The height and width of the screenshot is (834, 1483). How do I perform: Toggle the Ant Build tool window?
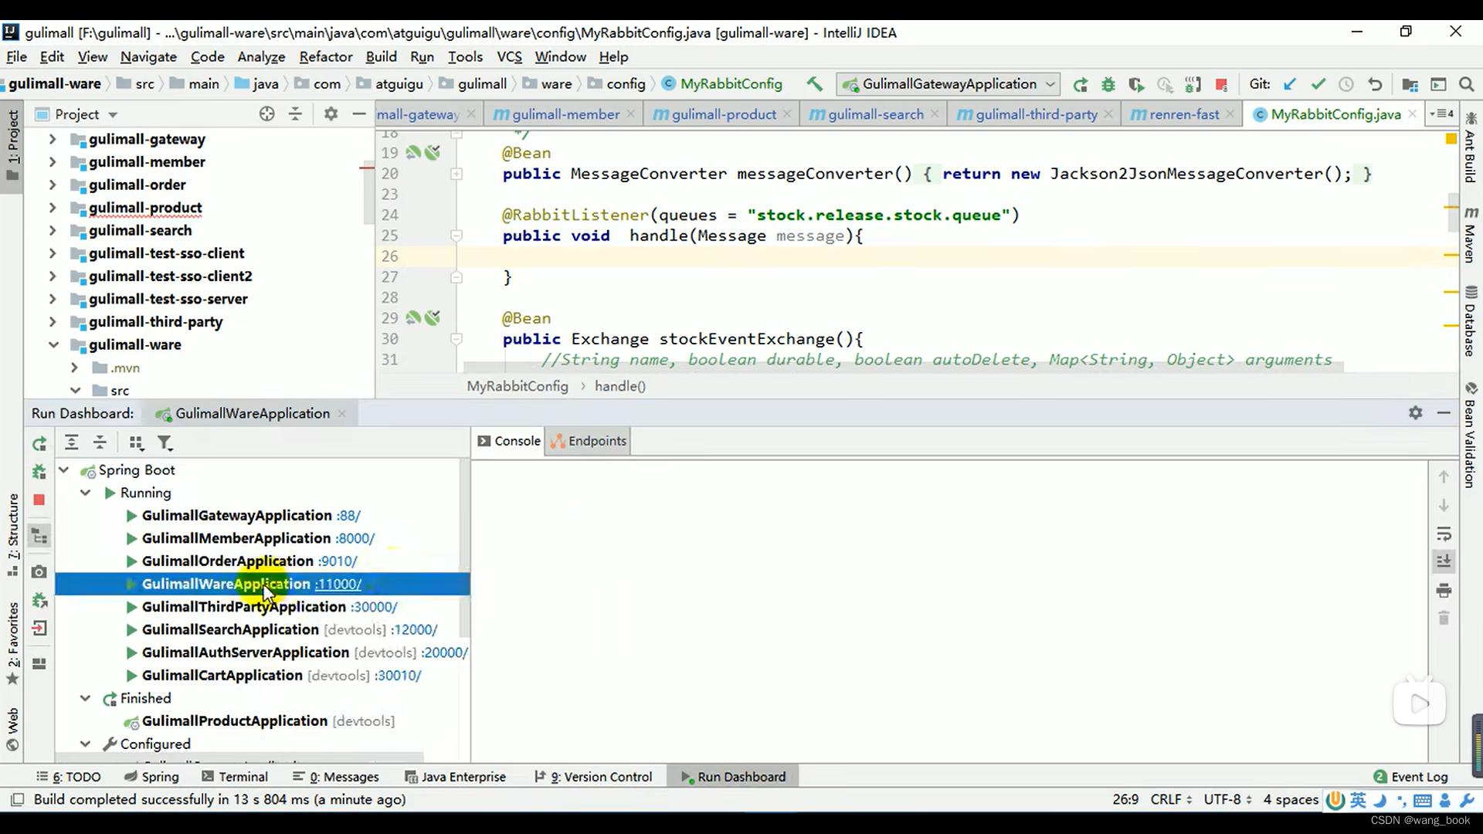(1471, 147)
